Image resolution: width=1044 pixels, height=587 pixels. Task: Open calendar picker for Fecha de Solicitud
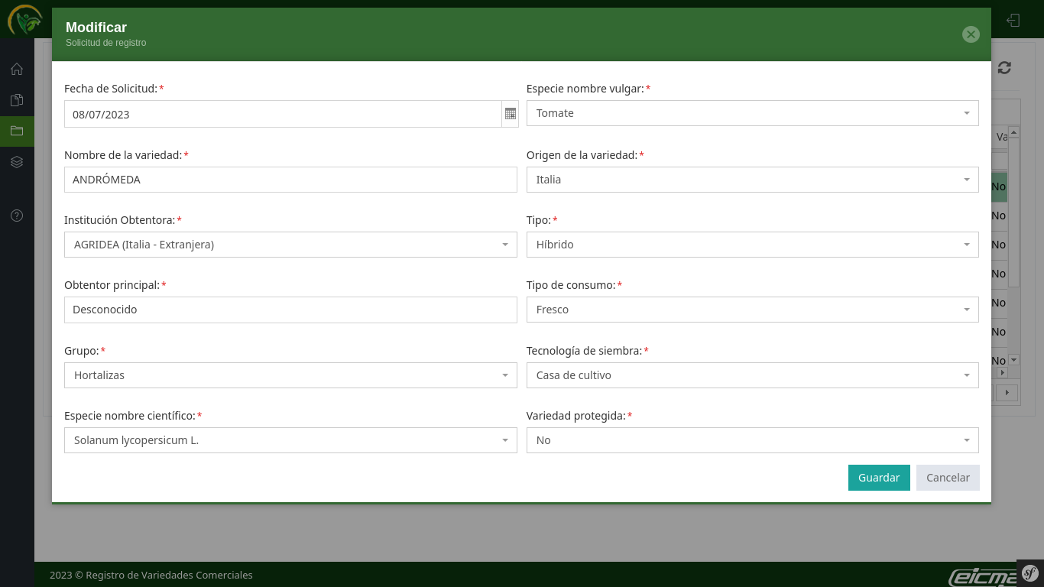click(x=511, y=114)
